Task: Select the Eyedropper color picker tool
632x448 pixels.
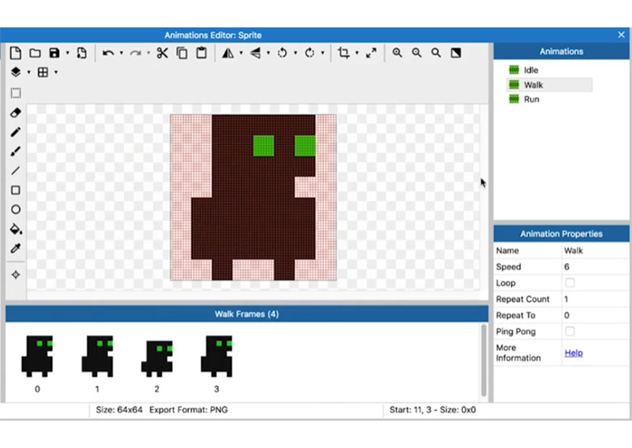Action: tap(16, 248)
